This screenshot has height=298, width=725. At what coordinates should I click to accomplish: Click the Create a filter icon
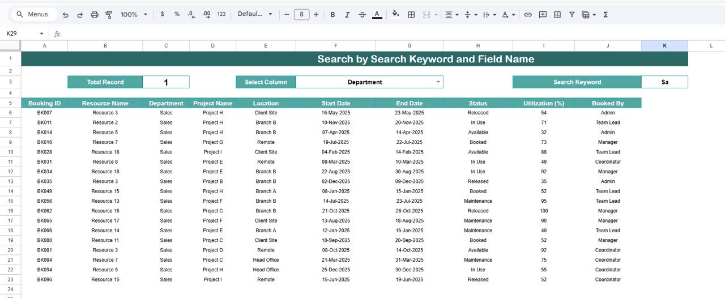(572, 14)
